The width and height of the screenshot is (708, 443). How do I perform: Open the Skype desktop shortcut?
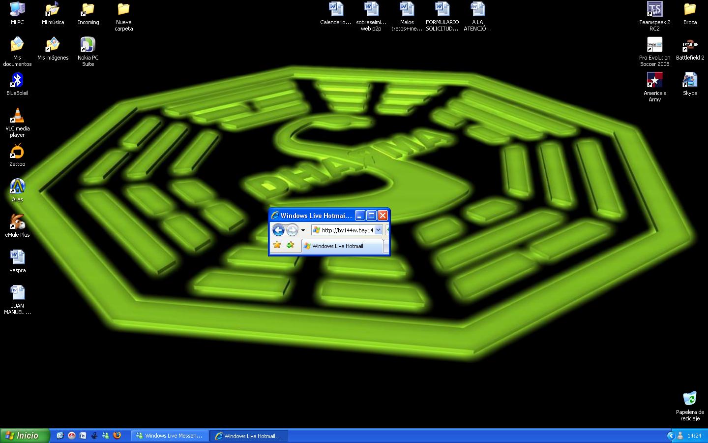690,81
